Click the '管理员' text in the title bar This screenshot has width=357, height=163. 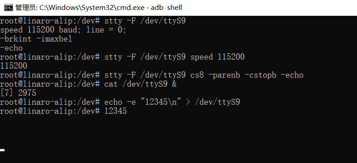25,8
